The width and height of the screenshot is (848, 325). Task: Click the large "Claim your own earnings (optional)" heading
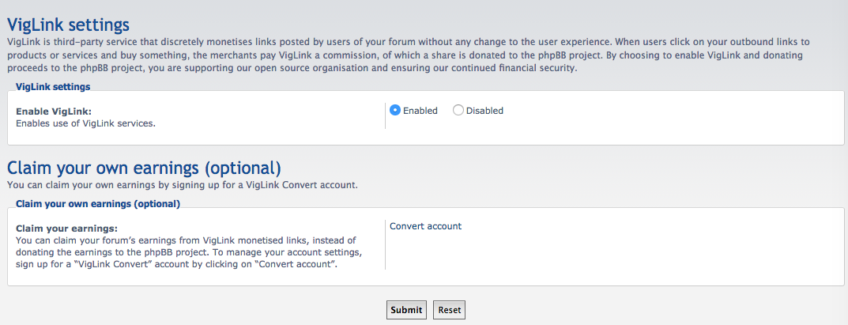tap(144, 168)
